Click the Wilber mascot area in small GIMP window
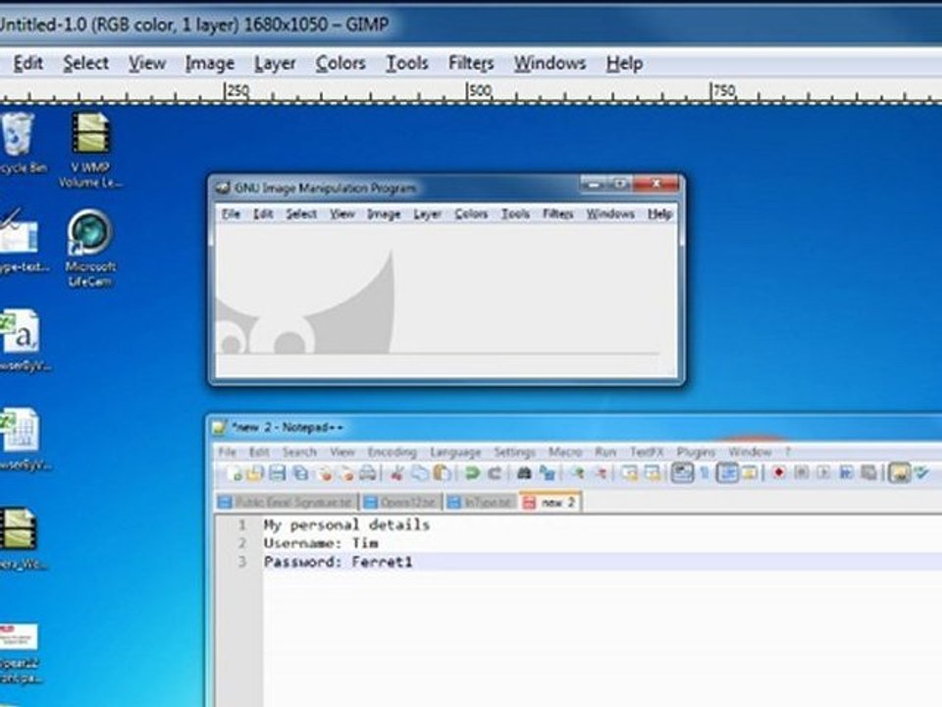This screenshot has height=707, width=942. click(305, 303)
